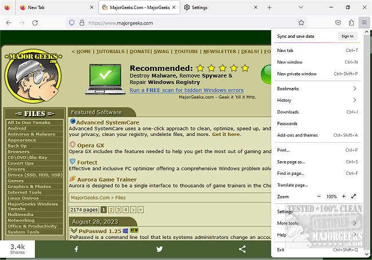Click the last page double-arrow button
Image resolution: width=372 pixels, height=260 pixels.
pyautogui.click(x=140, y=210)
